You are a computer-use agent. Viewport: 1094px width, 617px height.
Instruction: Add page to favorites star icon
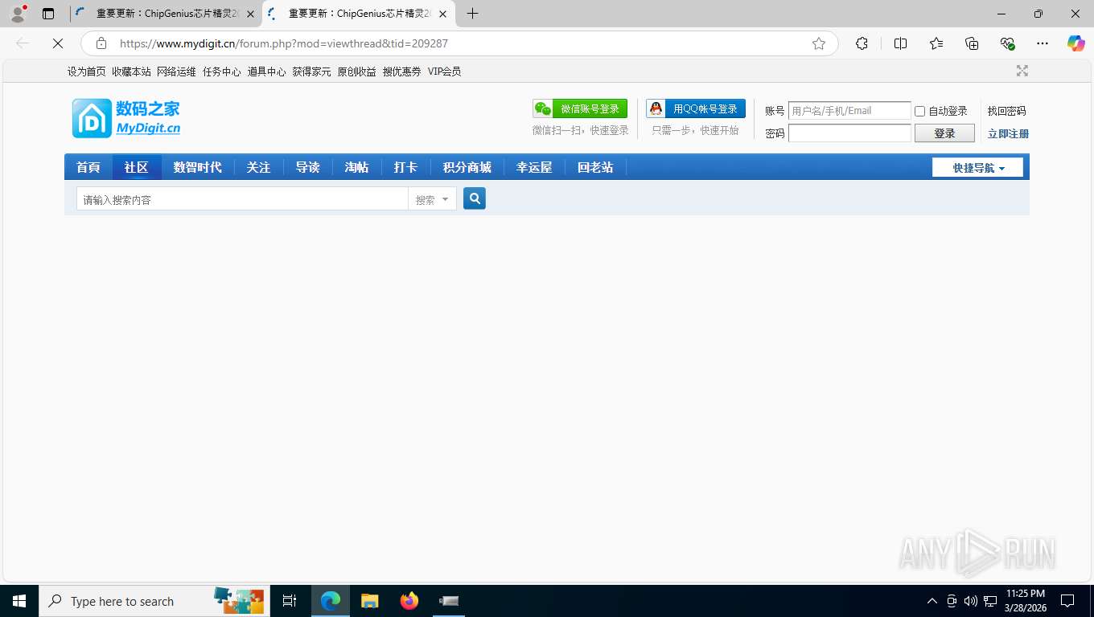(x=819, y=43)
